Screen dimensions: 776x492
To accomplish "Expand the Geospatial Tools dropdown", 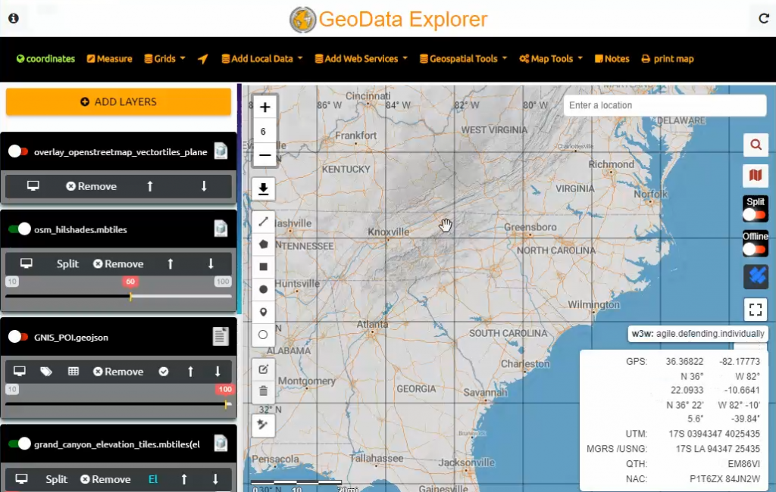I will [x=463, y=59].
